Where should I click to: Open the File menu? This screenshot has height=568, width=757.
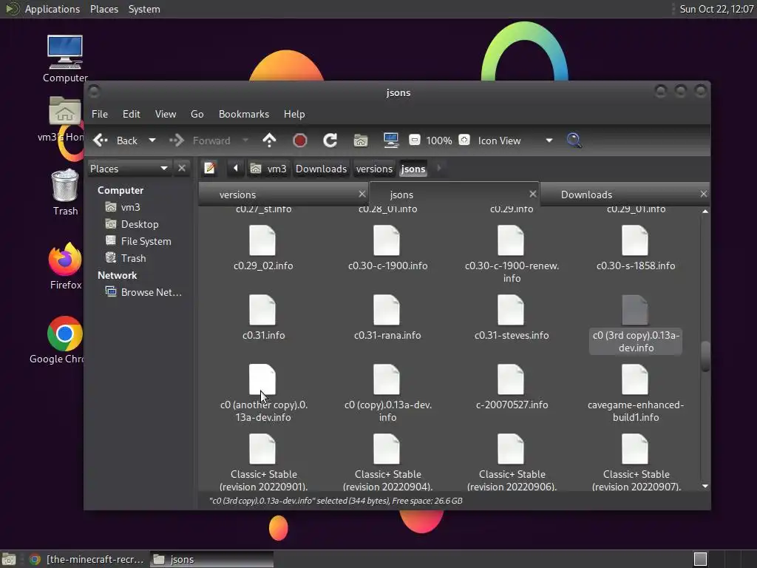pyautogui.click(x=100, y=114)
